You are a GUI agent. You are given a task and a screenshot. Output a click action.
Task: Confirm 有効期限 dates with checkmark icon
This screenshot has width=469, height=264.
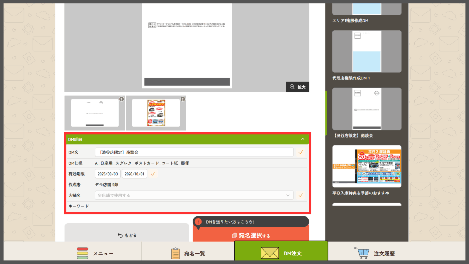[153, 174]
